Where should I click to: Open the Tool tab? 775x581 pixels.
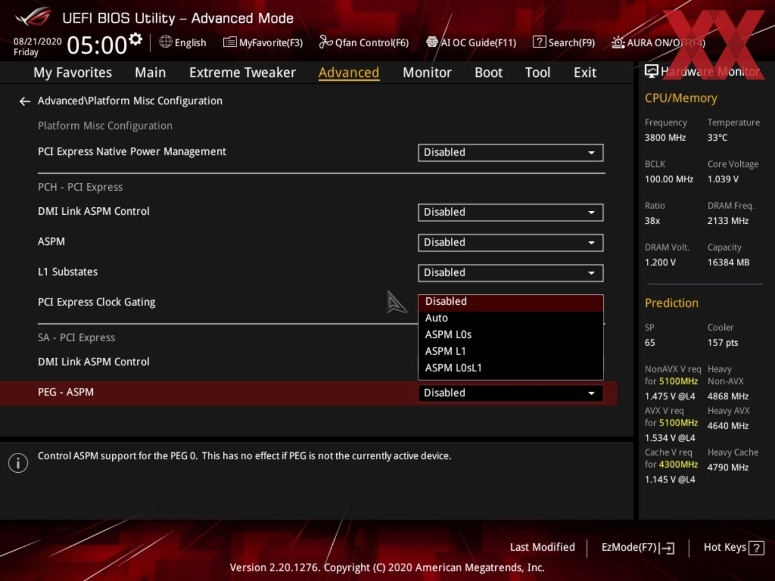tap(537, 72)
